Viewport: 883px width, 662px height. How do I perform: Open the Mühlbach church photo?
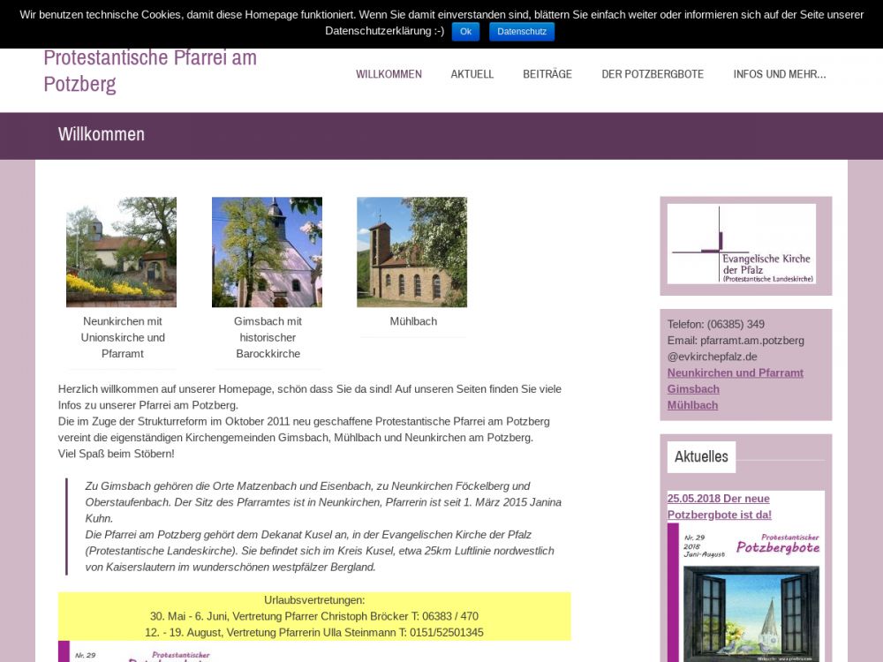411,252
